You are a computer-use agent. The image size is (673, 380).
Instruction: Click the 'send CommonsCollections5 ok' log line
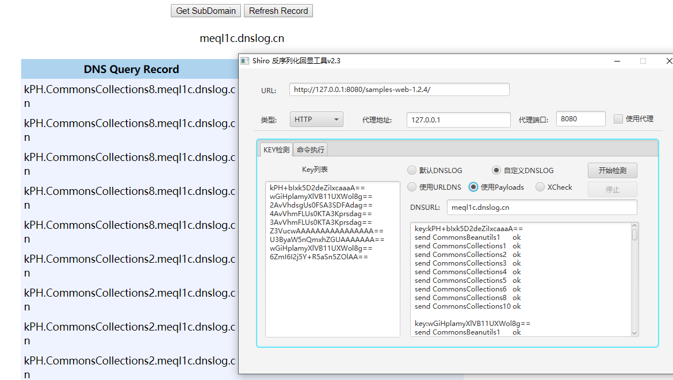pyautogui.click(x=468, y=280)
